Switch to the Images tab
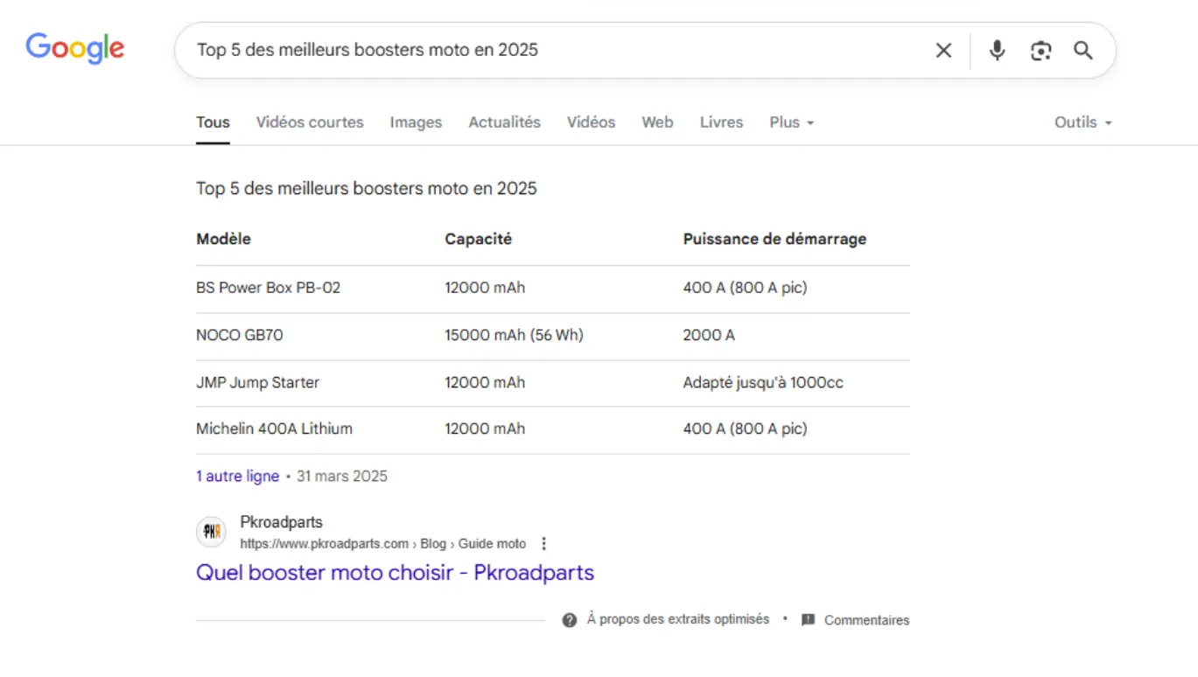This screenshot has height=677, width=1198. [416, 122]
